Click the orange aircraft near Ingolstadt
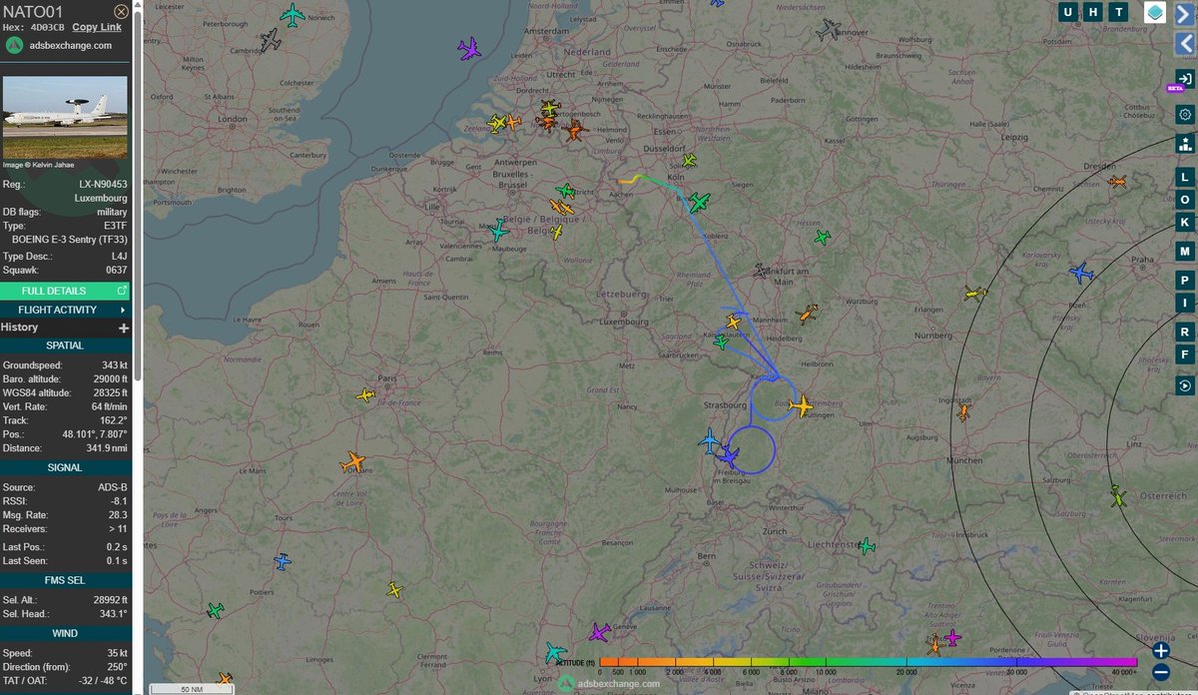 [x=963, y=411]
